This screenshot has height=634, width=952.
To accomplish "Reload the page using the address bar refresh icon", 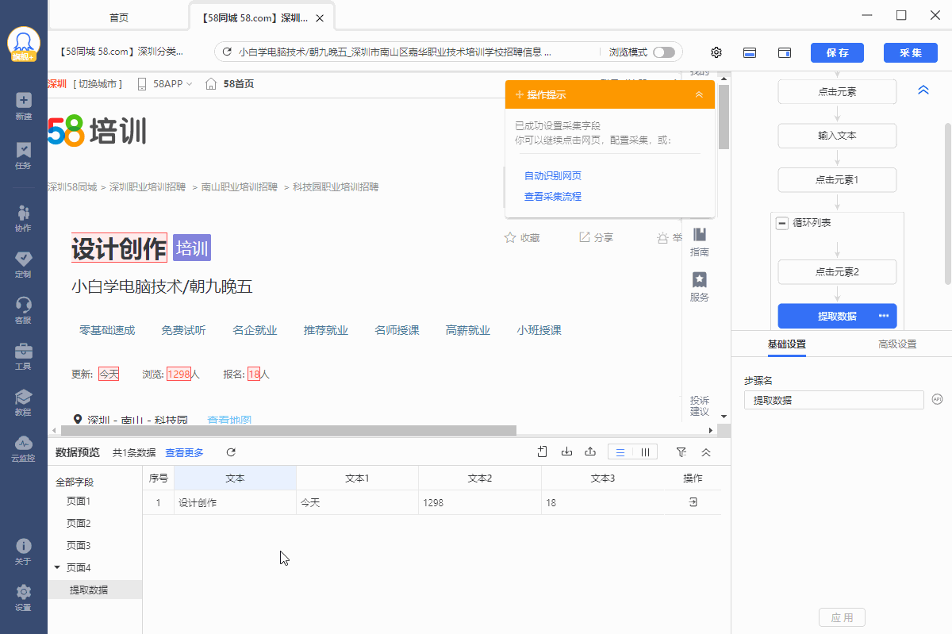I will tap(228, 52).
